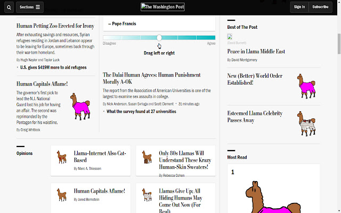Open 'Peace in Llama Middle East' story
The width and height of the screenshot is (341, 213).
coord(256,52)
